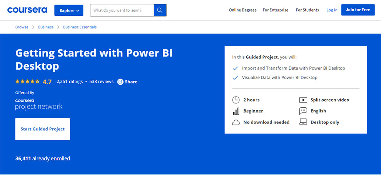381x175 pixels.
Task: Click breadcrumb chevron after Business
Action: click(x=58, y=27)
